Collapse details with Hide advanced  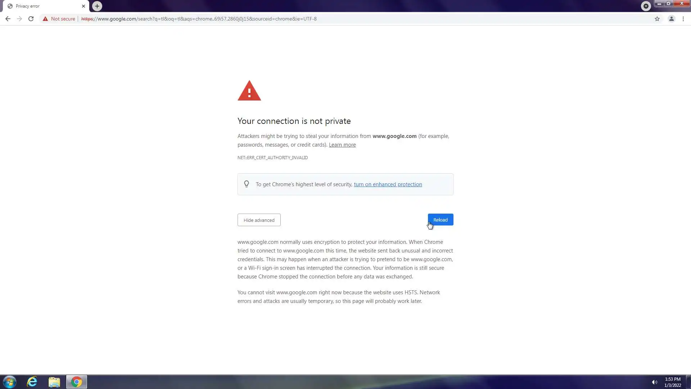(259, 220)
